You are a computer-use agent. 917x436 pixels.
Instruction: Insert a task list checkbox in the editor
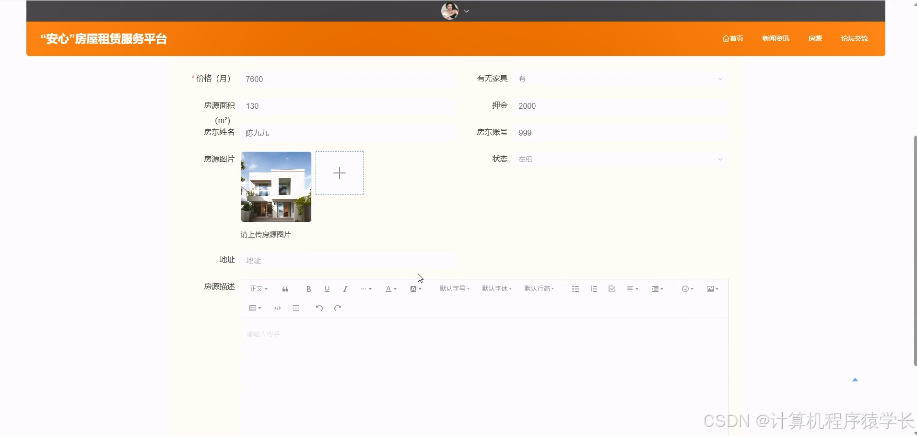[611, 288]
